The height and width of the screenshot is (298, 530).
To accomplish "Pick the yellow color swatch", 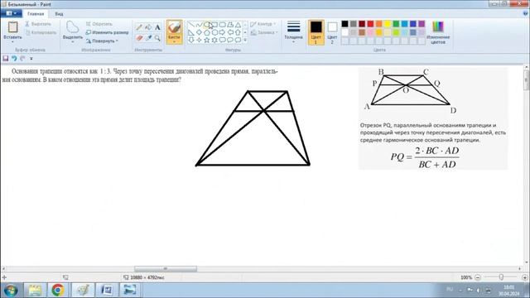I will point(388,24).
